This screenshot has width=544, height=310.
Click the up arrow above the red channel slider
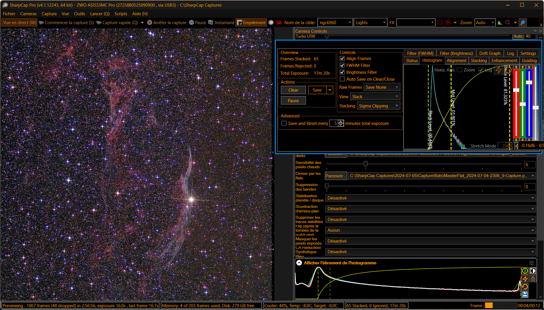click(516, 67)
